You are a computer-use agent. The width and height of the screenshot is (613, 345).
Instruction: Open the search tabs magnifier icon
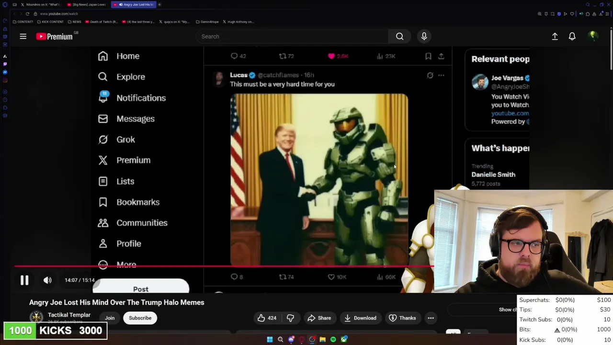point(588,4)
